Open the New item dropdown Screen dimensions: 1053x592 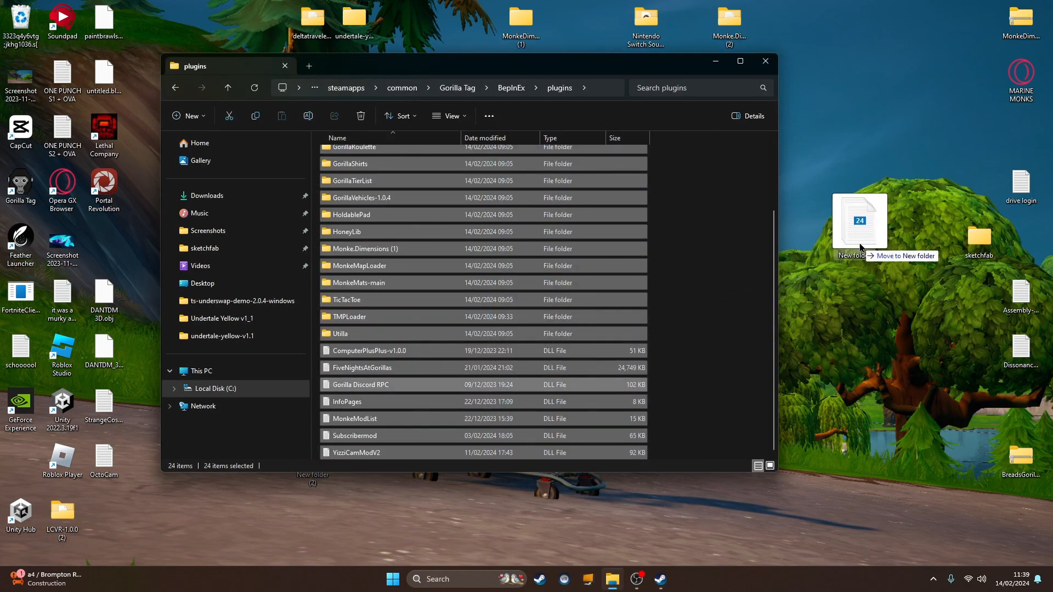(189, 116)
